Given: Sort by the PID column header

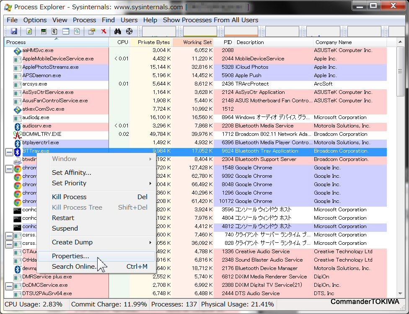Looking at the screenshot, I should [224, 42].
